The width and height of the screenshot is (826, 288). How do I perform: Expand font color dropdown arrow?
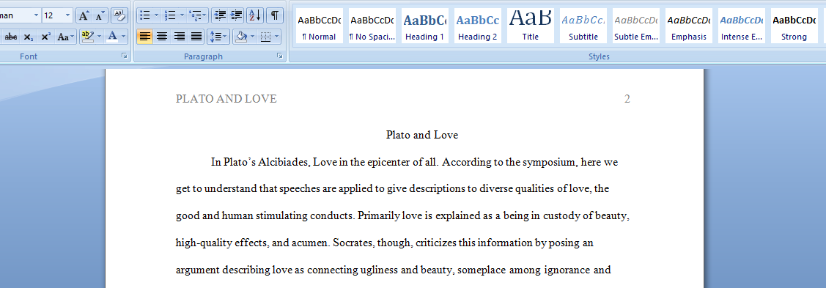124,37
